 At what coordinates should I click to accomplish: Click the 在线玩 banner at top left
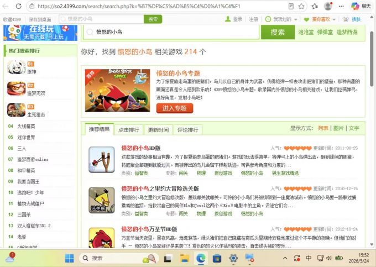point(40,33)
